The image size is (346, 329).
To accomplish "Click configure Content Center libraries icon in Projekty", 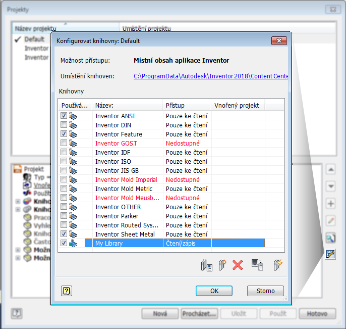I will click(330, 254).
